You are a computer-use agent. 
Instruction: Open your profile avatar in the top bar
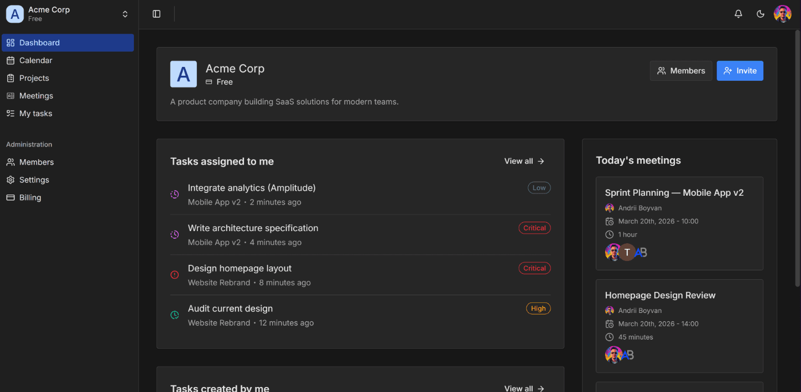click(783, 14)
